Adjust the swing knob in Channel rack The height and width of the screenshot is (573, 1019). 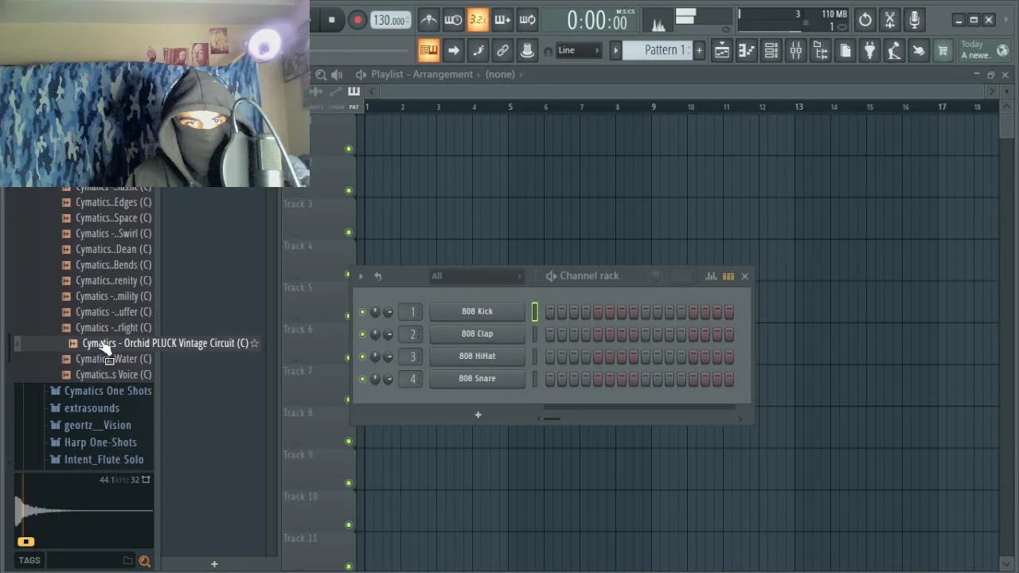[x=656, y=276]
